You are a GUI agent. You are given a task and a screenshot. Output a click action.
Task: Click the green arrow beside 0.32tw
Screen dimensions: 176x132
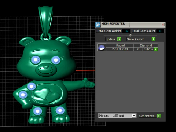click(x=156, y=49)
